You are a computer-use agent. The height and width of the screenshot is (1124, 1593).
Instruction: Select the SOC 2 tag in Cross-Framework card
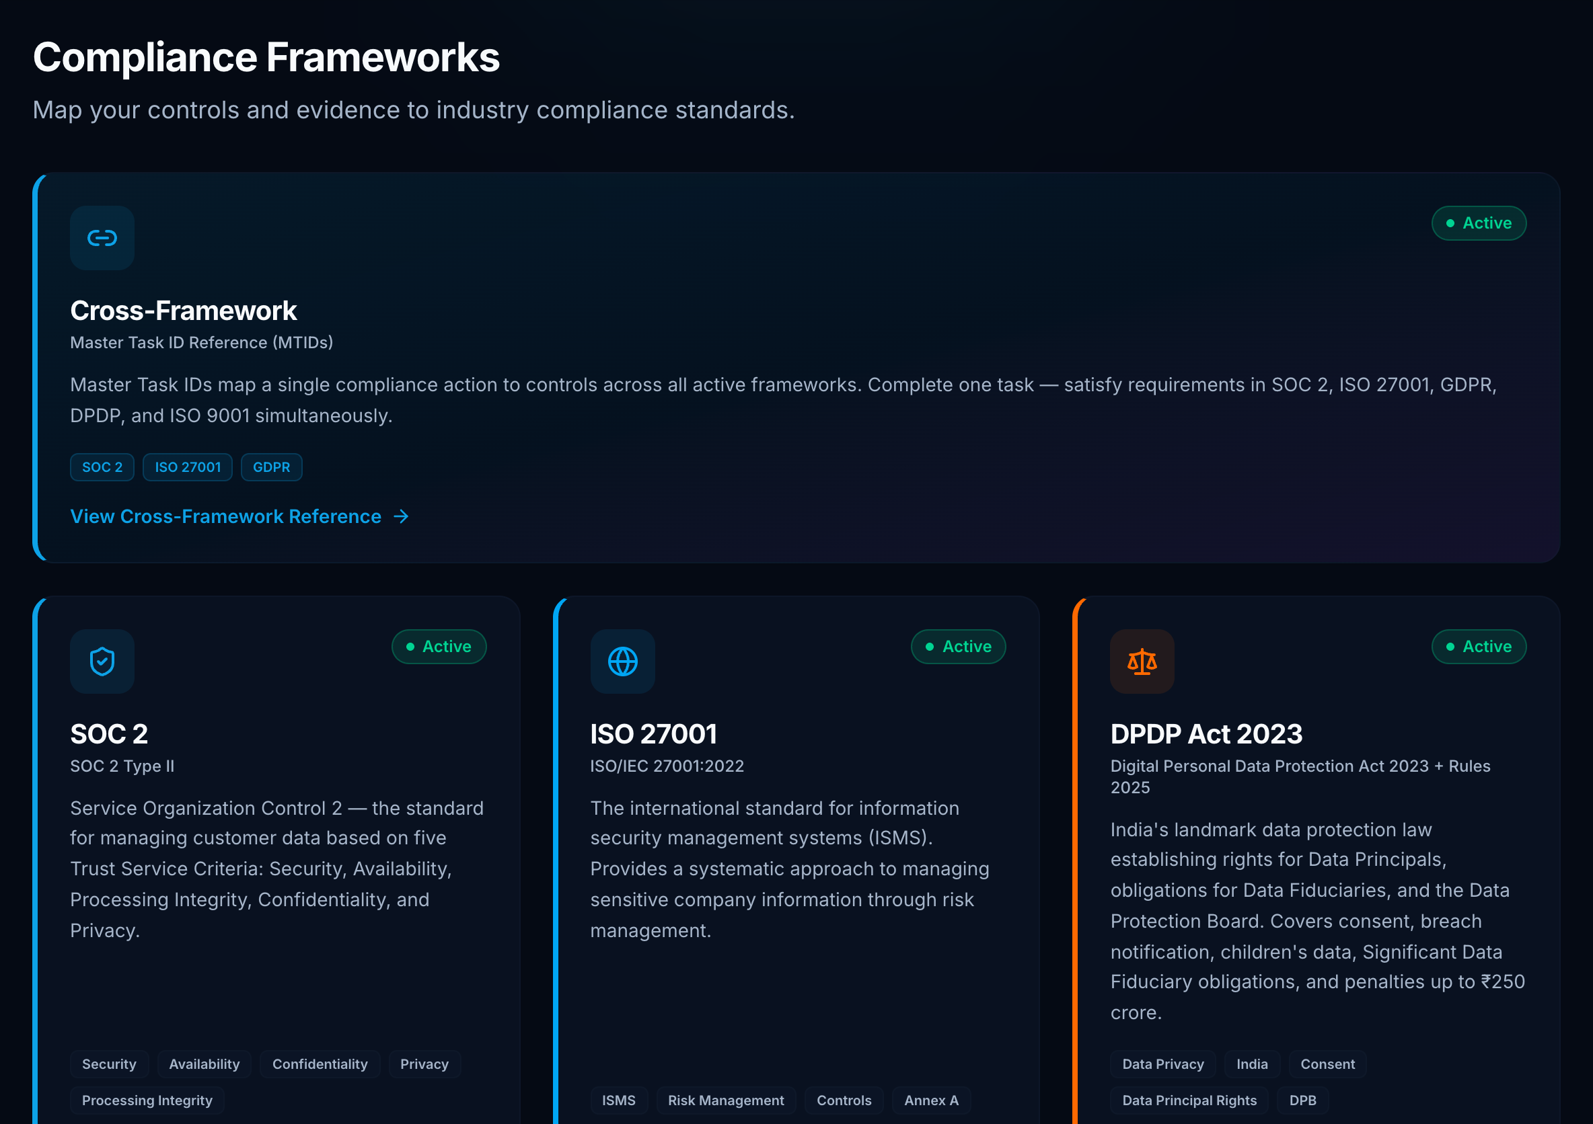(102, 467)
